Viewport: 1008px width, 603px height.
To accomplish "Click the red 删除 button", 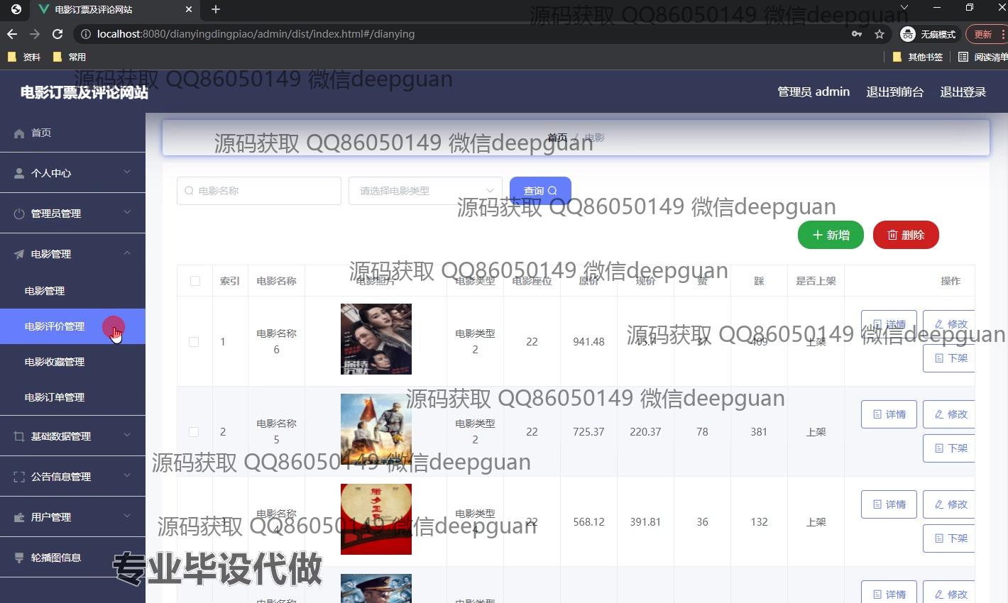I will click(x=906, y=235).
